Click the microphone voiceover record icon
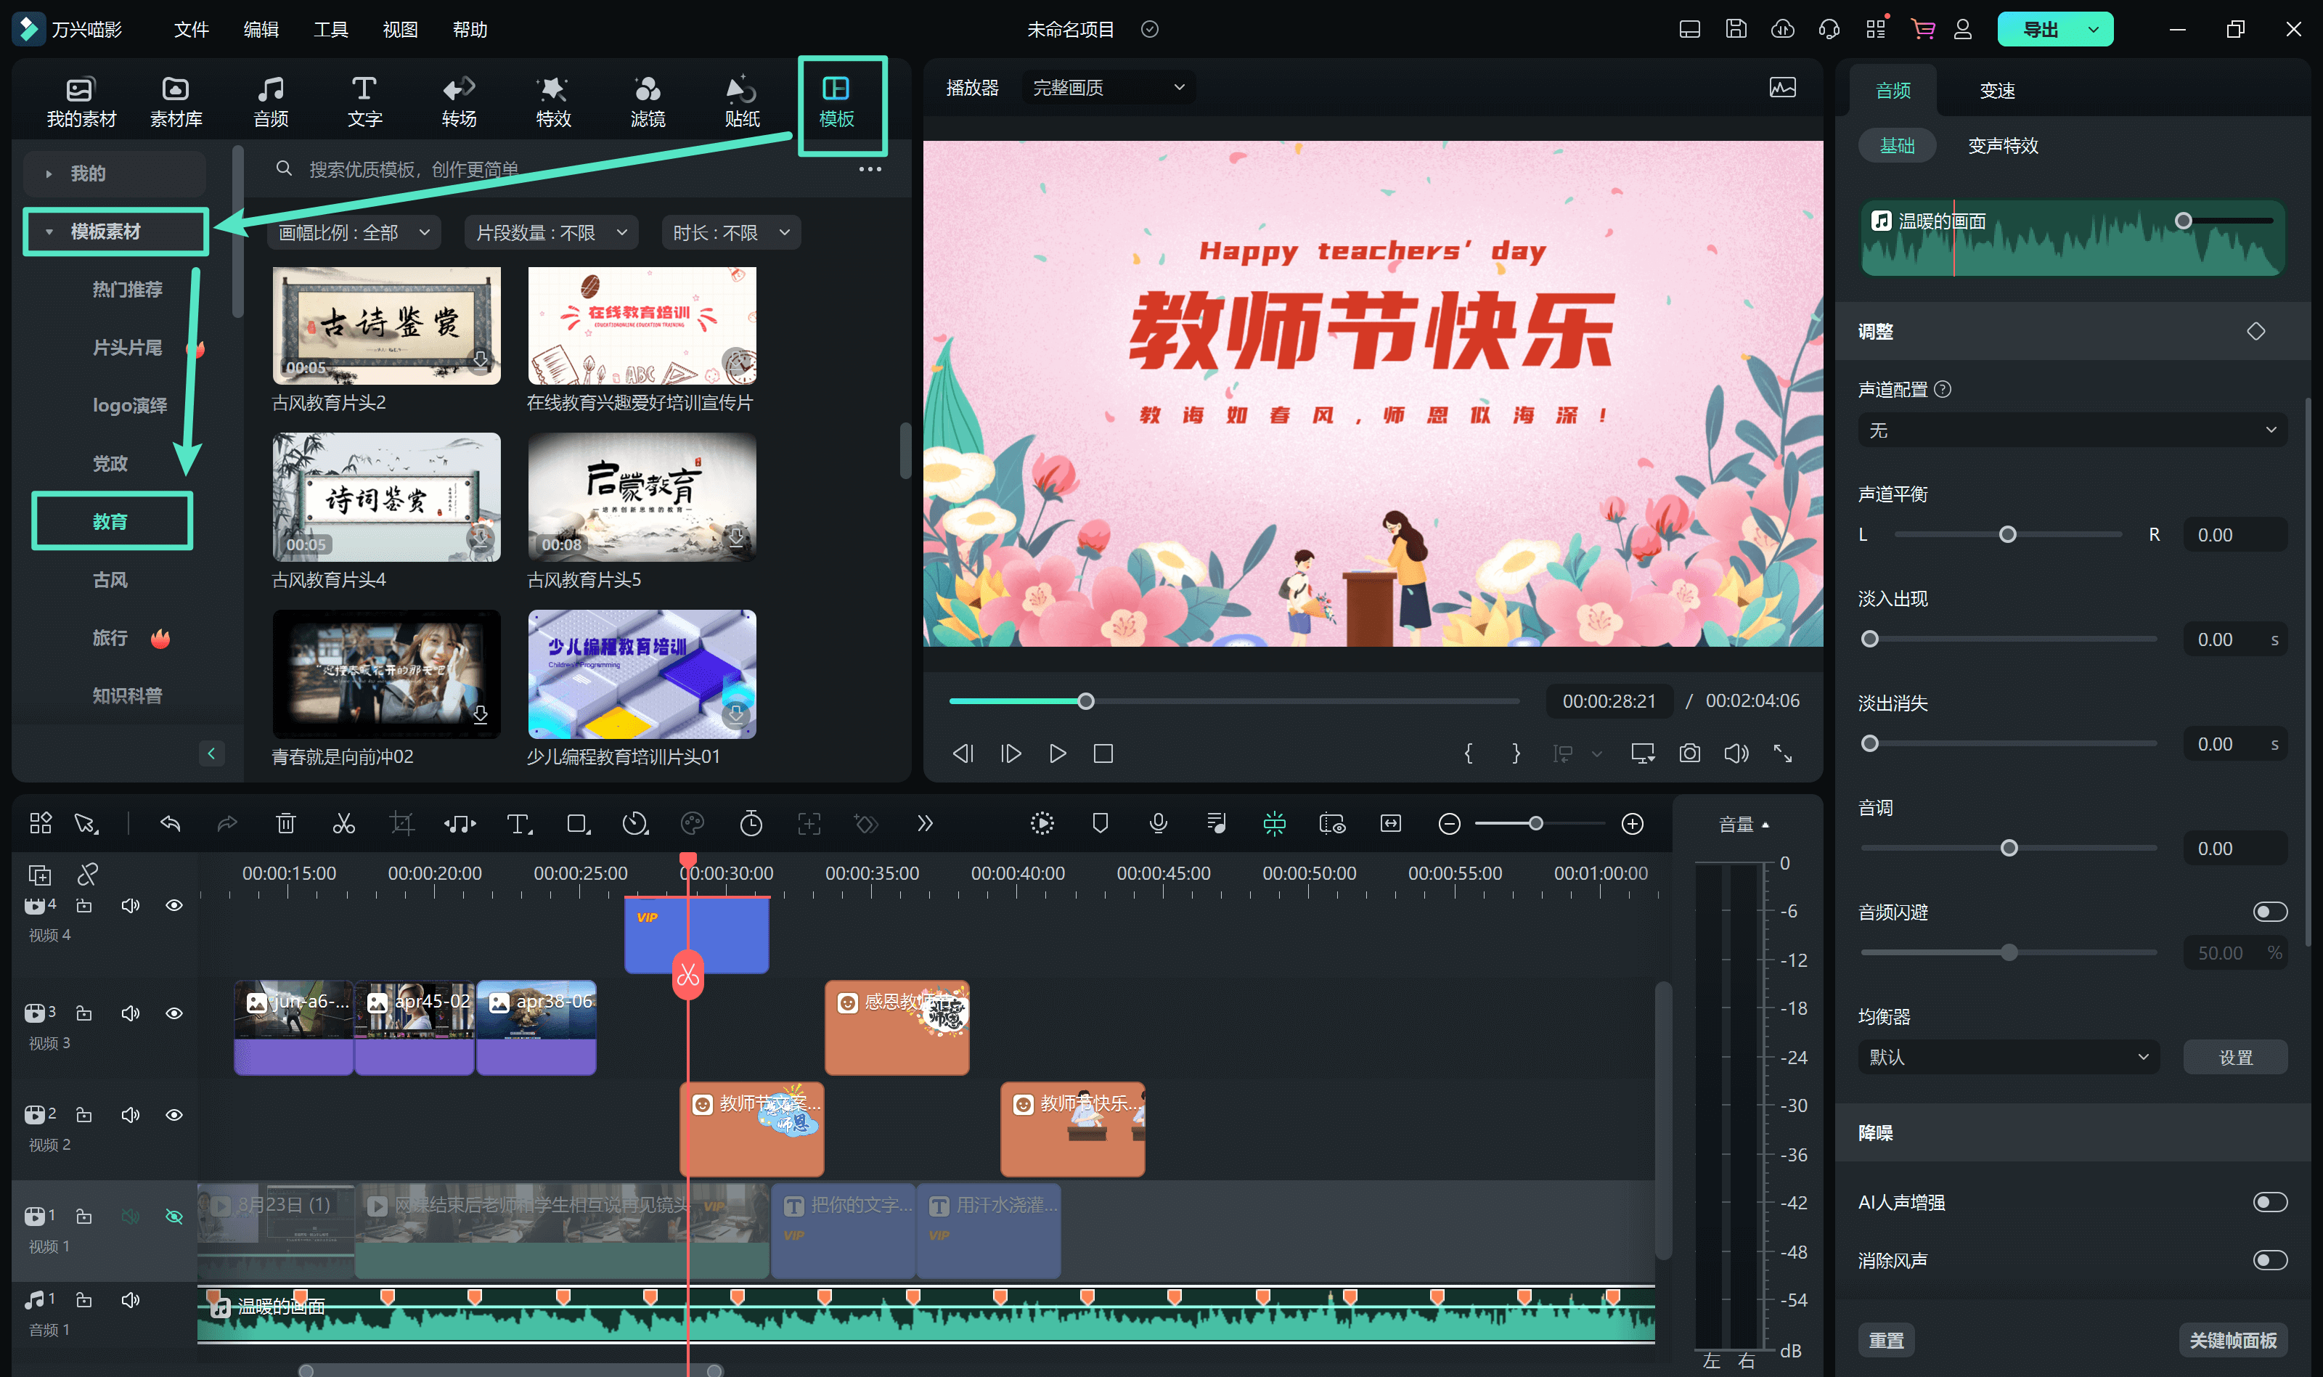 [1158, 823]
